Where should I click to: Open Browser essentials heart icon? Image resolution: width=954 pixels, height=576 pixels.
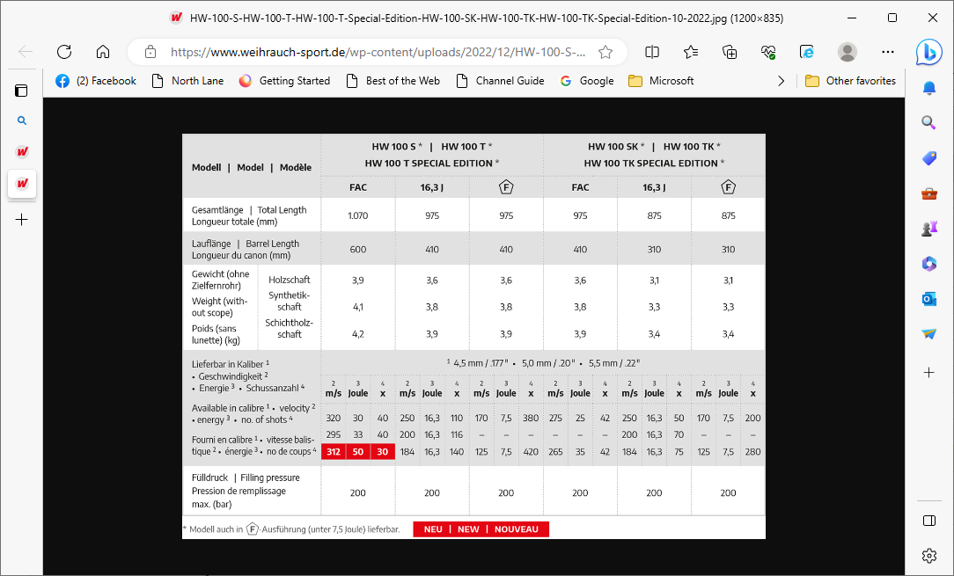(x=768, y=52)
